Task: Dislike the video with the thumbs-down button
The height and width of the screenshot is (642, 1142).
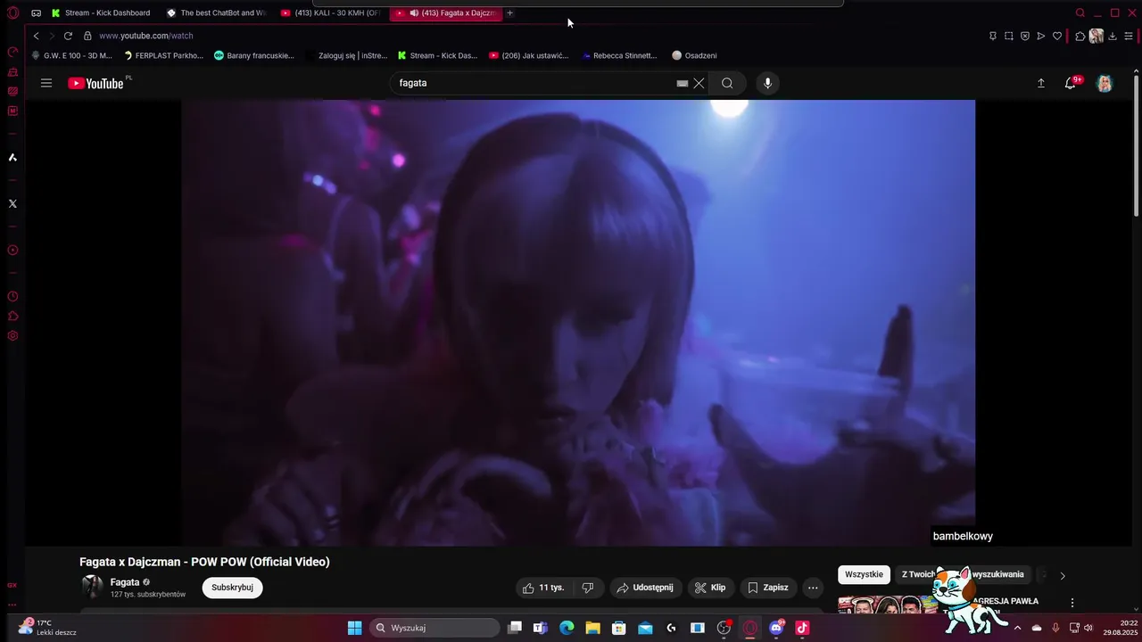Action: click(x=587, y=588)
